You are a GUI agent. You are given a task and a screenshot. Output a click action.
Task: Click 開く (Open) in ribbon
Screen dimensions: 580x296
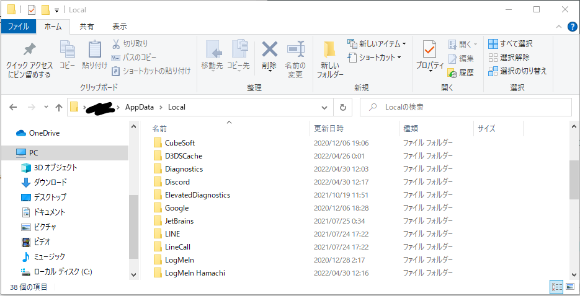463,45
